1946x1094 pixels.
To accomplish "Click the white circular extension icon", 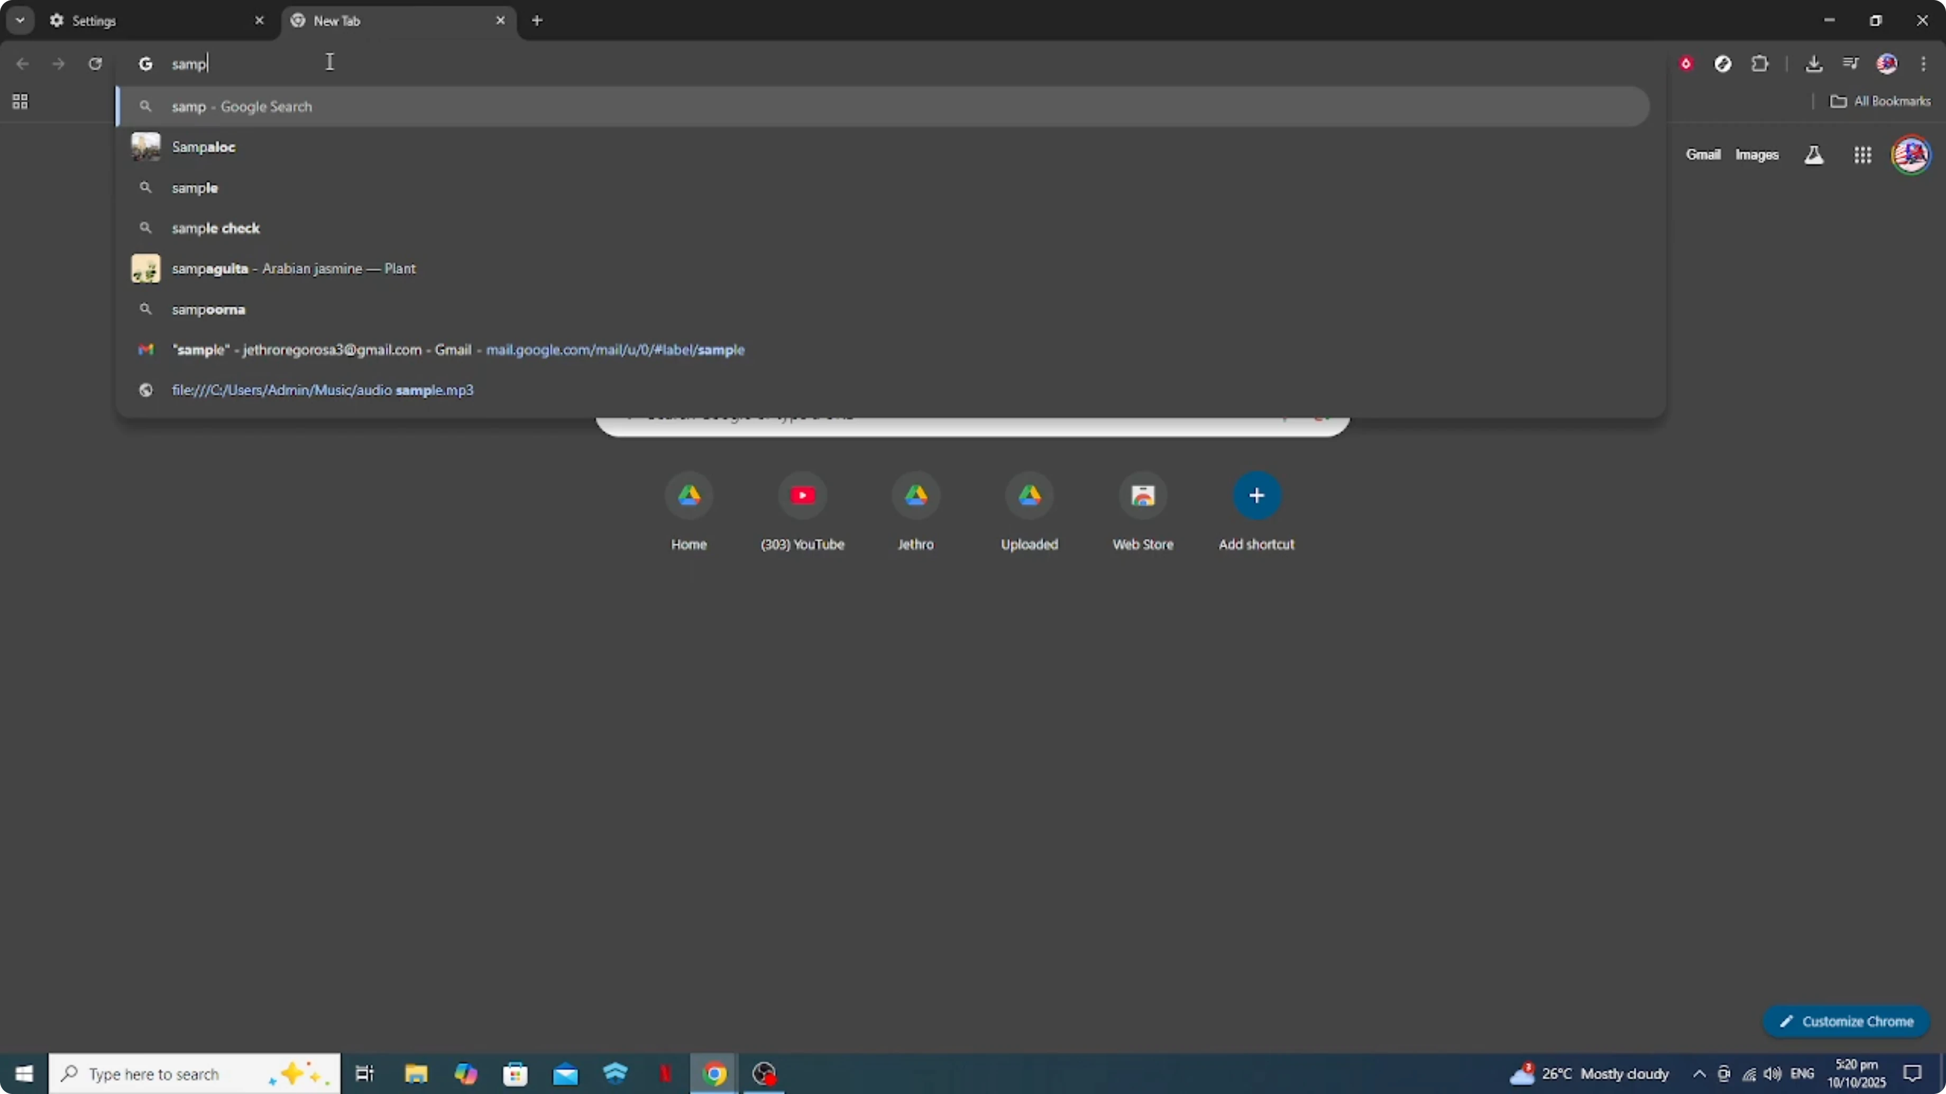I will [x=1722, y=63].
